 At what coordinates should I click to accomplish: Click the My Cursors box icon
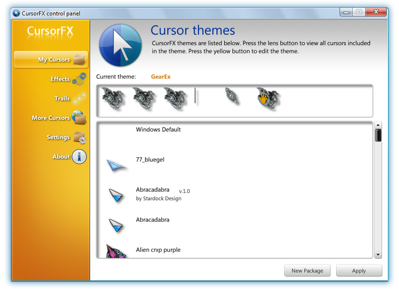tap(80, 60)
